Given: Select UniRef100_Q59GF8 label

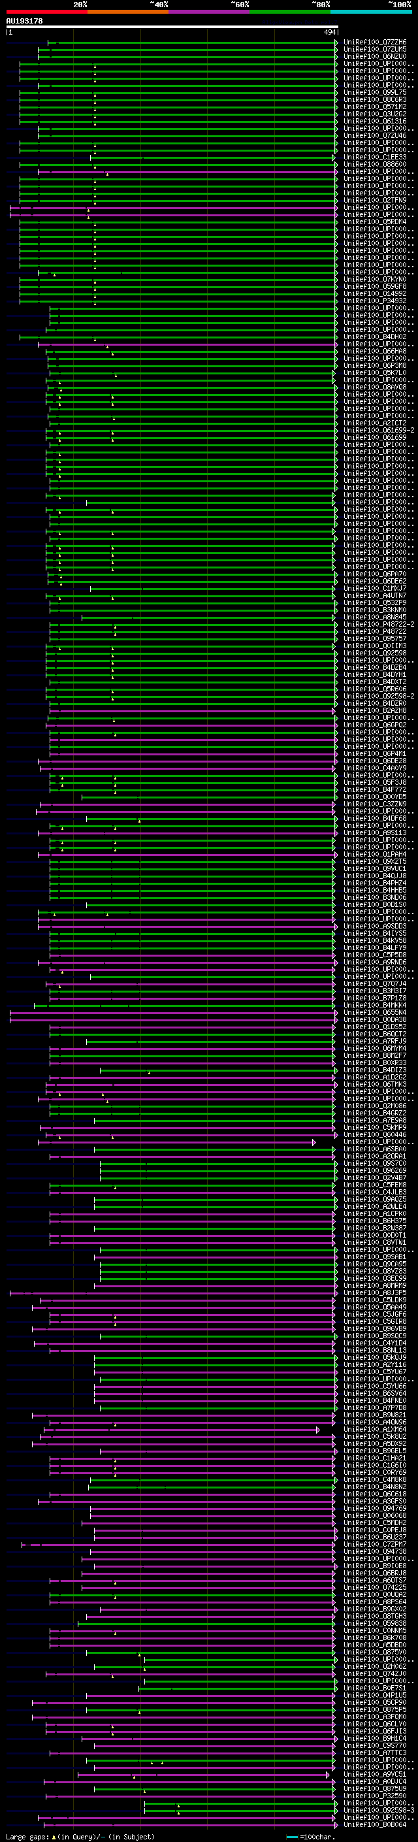Looking at the screenshot, I should pyautogui.click(x=375, y=287).
